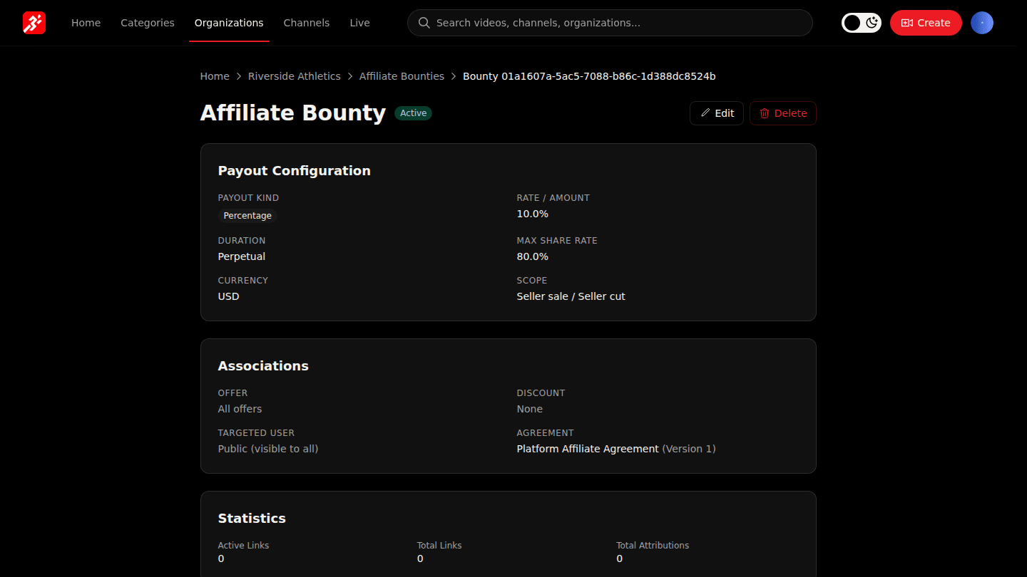
Task: Click the Associations section heading
Action: [263, 366]
